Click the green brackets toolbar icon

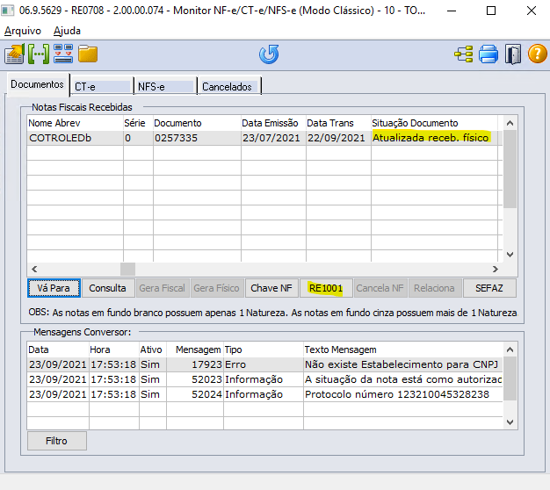click(39, 54)
